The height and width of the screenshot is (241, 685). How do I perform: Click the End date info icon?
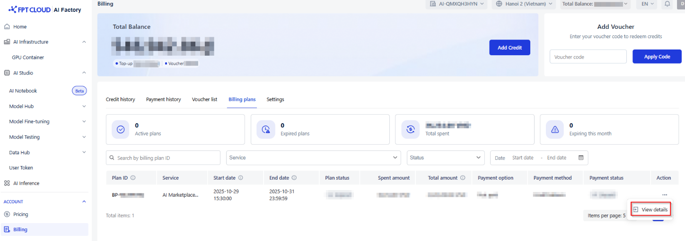pos(294,178)
